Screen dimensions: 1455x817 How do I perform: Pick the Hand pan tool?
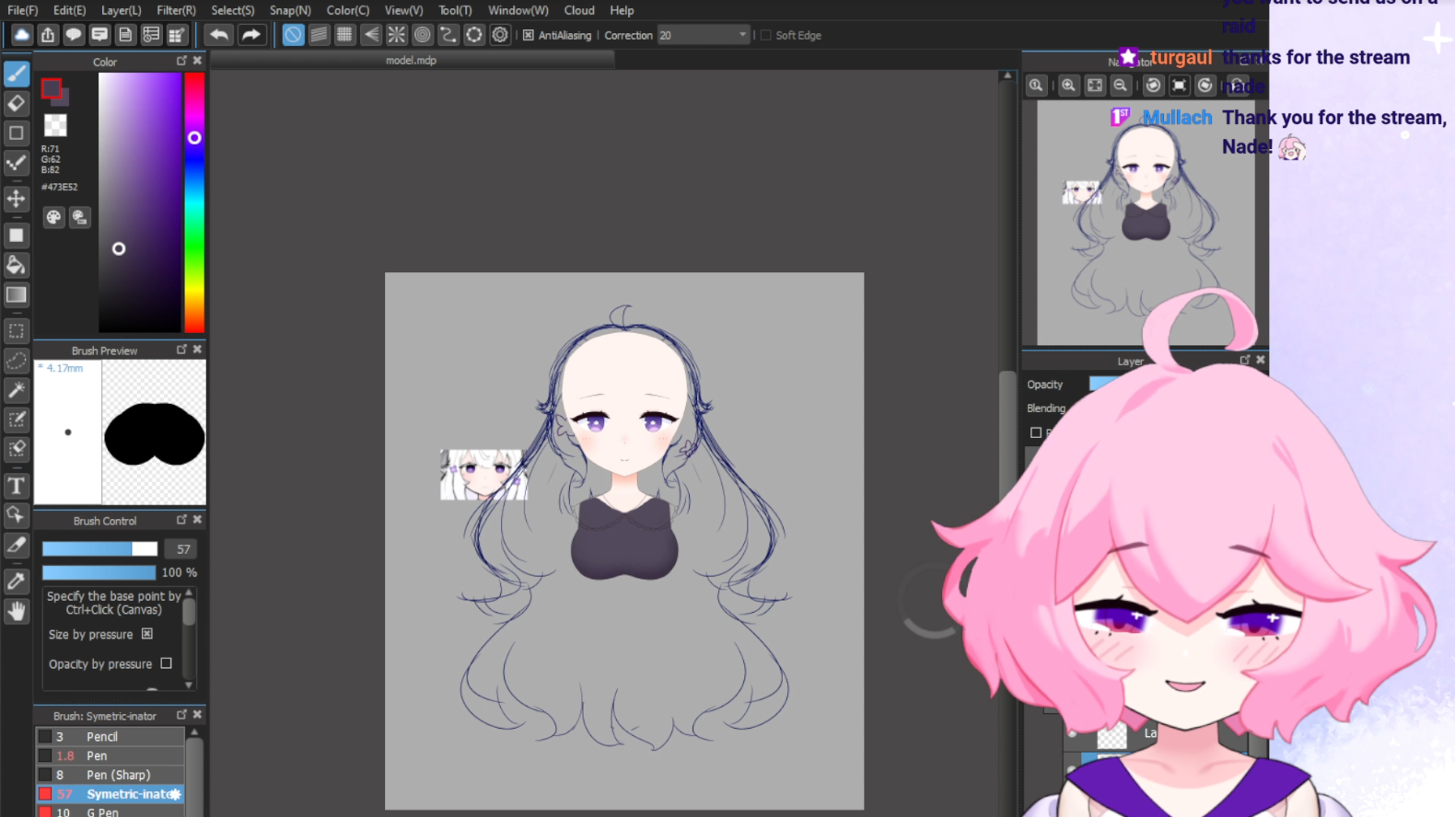coord(17,611)
